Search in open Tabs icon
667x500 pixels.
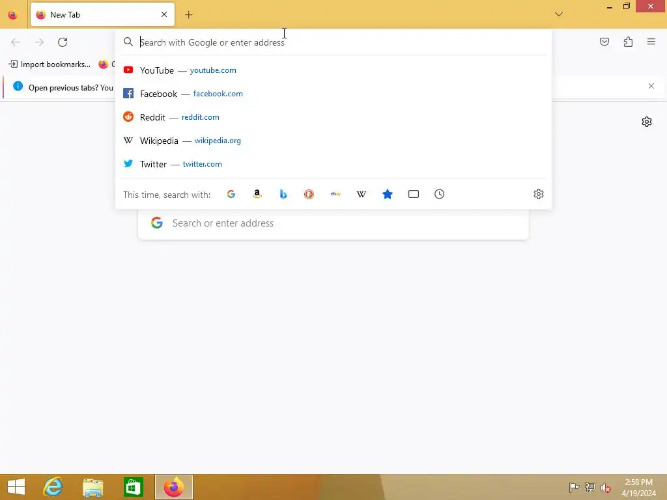[414, 194]
